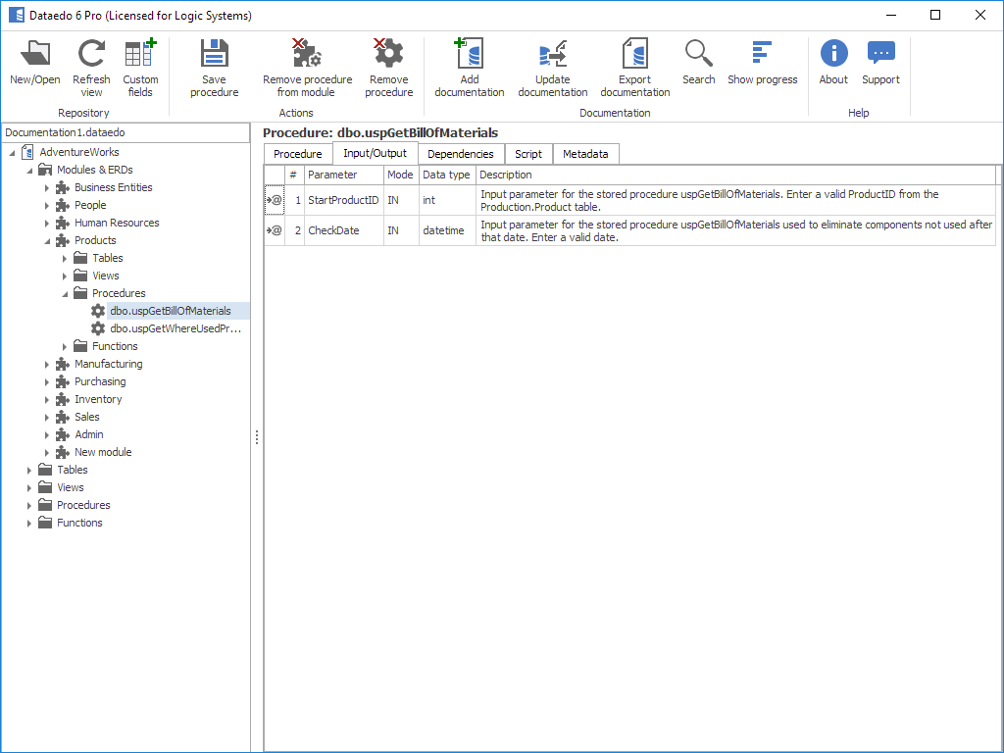Click the Export documentation icon
This screenshot has width=1004, height=753.
(635, 55)
